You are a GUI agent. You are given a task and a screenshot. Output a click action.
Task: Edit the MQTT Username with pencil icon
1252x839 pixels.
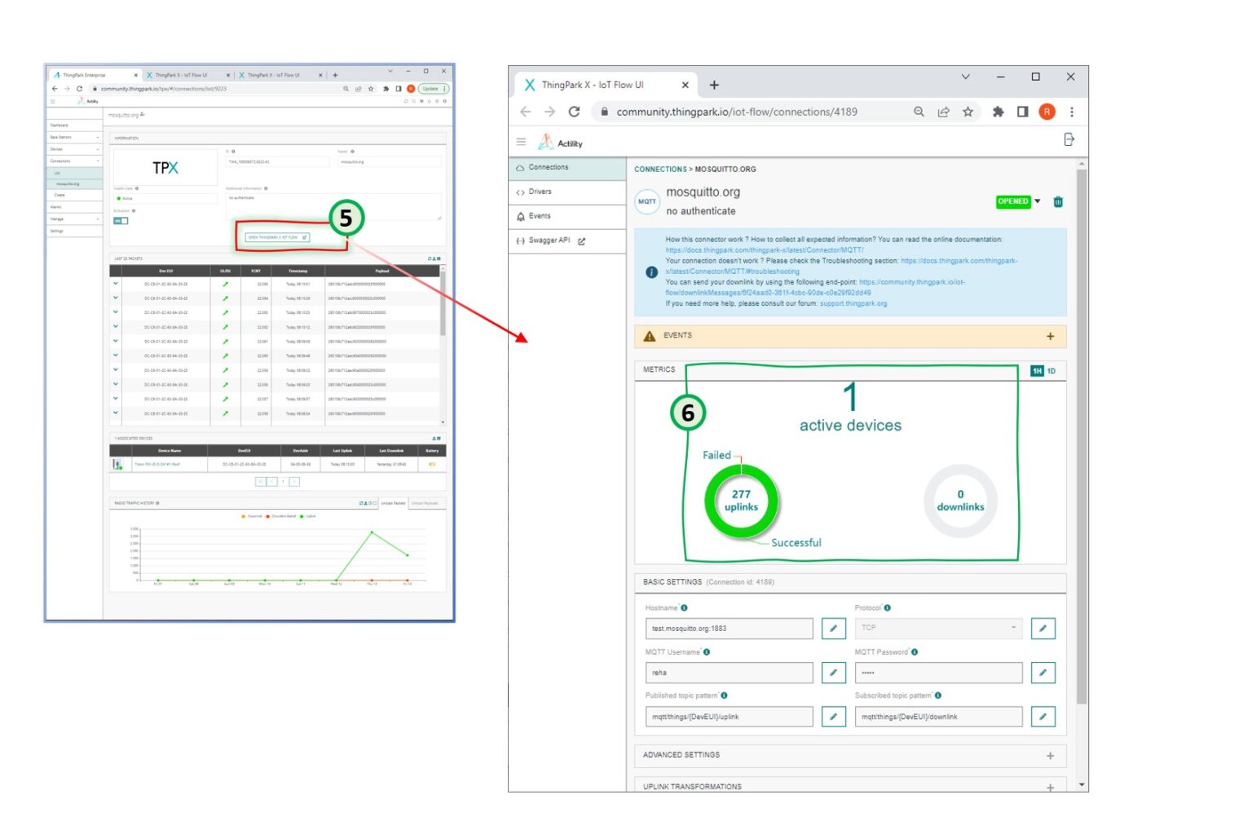833,673
